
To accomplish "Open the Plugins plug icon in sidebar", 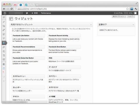I will (x=4, y=47).
